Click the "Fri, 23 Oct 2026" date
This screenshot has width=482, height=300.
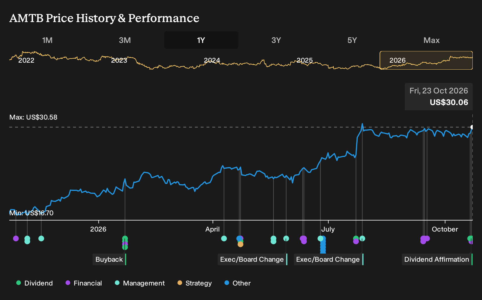pos(439,91)
